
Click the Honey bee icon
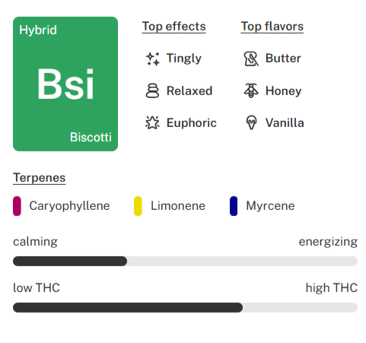(251, 91)
